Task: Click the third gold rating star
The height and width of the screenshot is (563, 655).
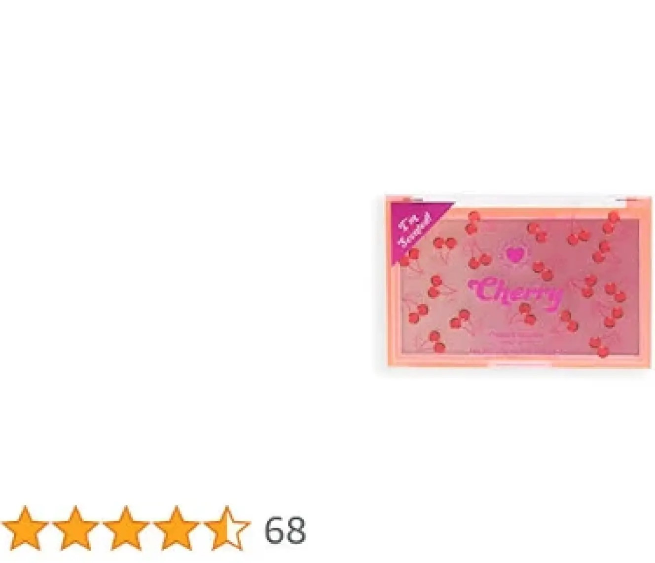Action: pos(126,529)
